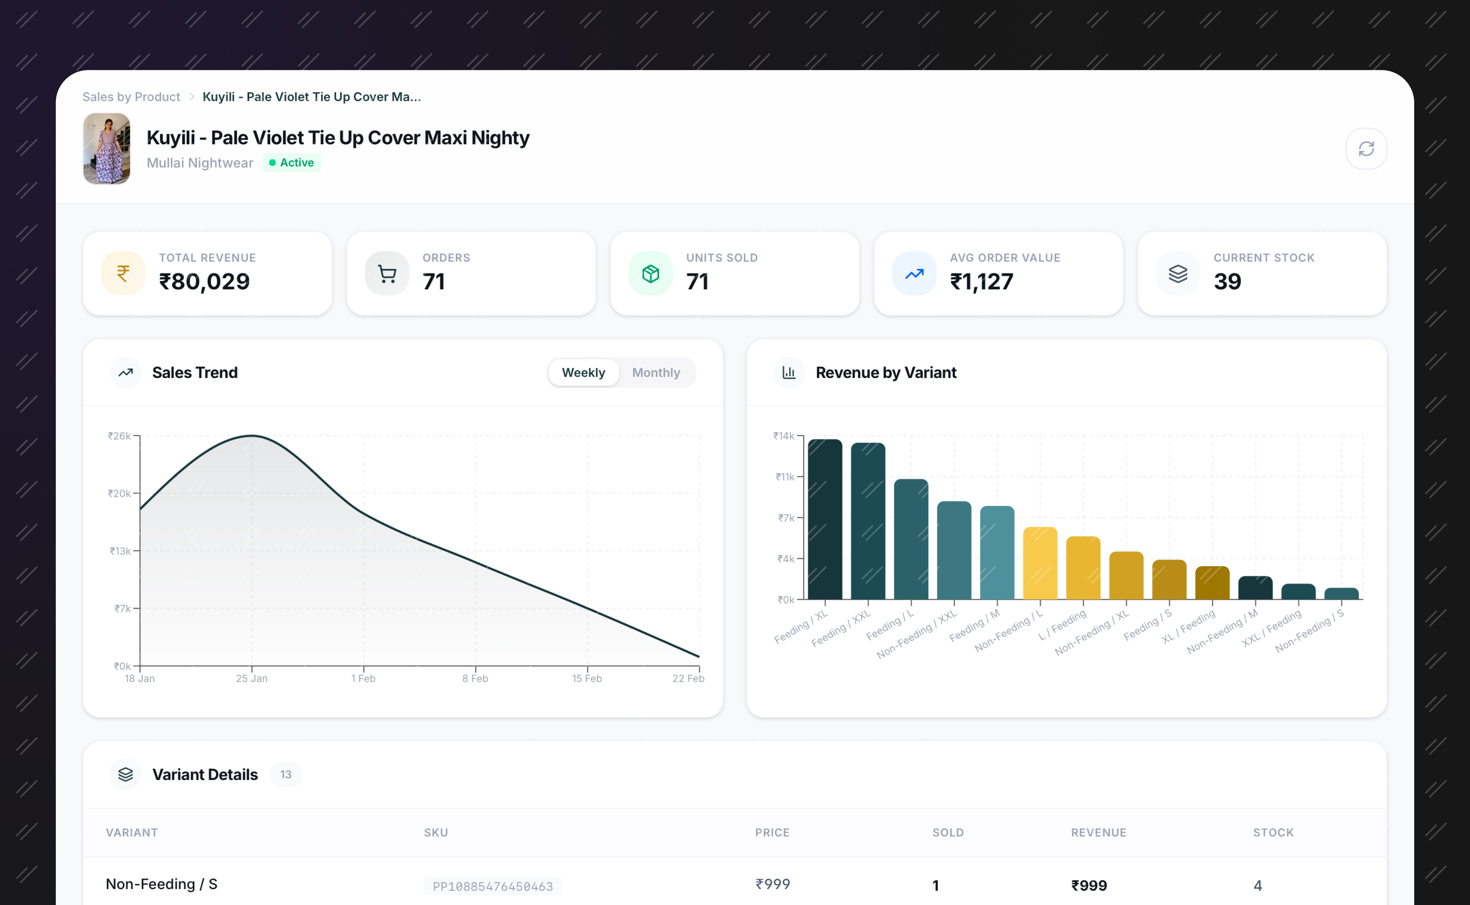Click the layers icon beside Variant Details
1470x905 pixels.
click(x=125, y=774)
